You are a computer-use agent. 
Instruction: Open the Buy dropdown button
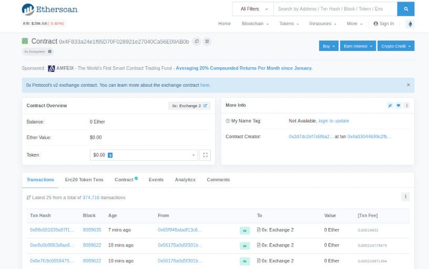tap(328, 46)
